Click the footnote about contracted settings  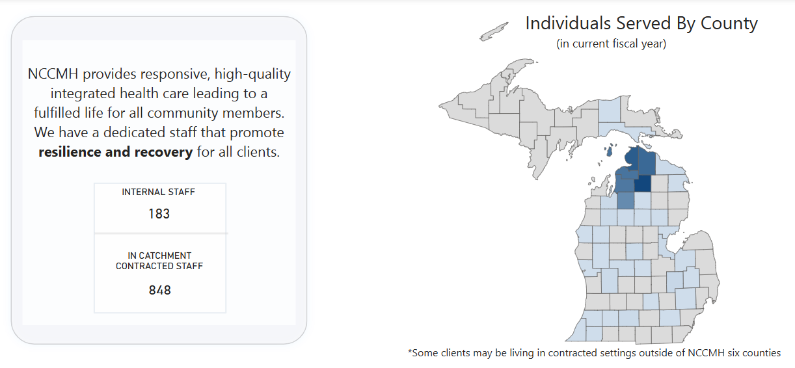[594, 353]
